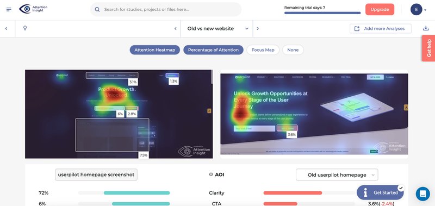The width and height of the screenshot is (435, 206).
Task: Open the hamburger menu icon
Action: 9,9
